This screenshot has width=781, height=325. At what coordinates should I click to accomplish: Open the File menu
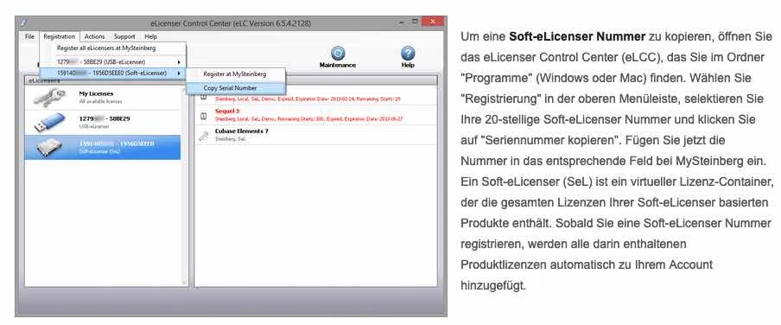click(x=30, y=36)
